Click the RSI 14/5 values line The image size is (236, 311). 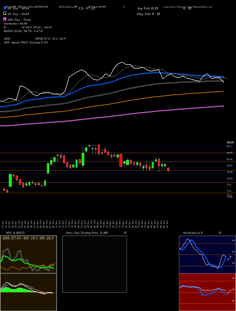click(28, 27)
